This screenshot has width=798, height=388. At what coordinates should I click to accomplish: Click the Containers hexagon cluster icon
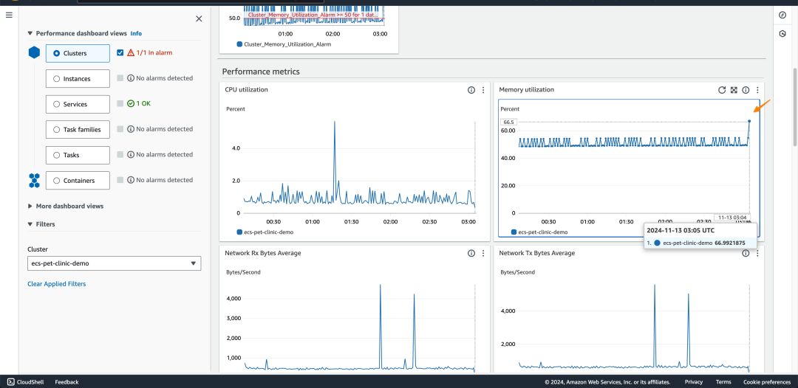pyautogui.click(x=34, y=180)
